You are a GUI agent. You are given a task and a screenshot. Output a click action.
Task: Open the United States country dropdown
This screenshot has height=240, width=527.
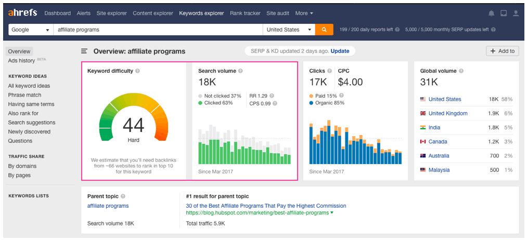click(x=289, y=30)
